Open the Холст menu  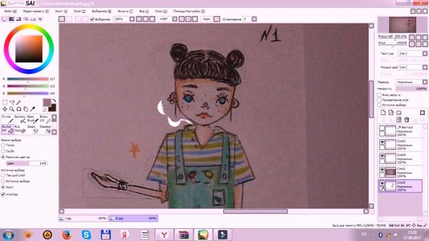[61, 11]
